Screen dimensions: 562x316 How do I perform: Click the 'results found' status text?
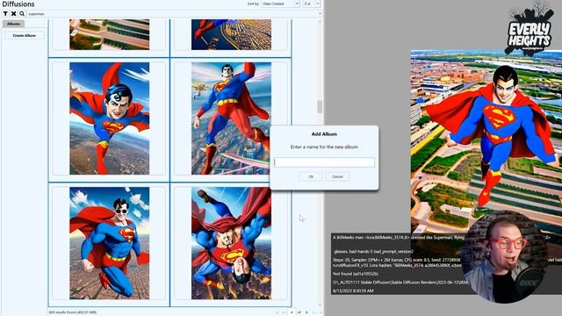pos(73,312)
